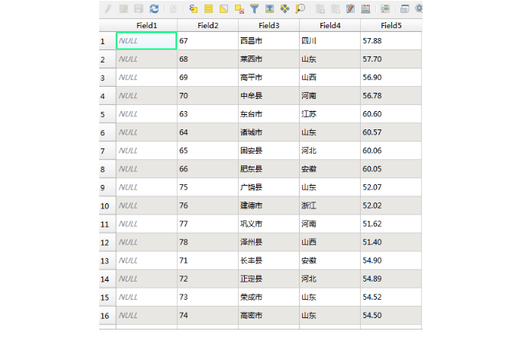Click the first greyed-out icon after magnifier
Viewport: 511px width, 344px height.
tap(320, 9)
